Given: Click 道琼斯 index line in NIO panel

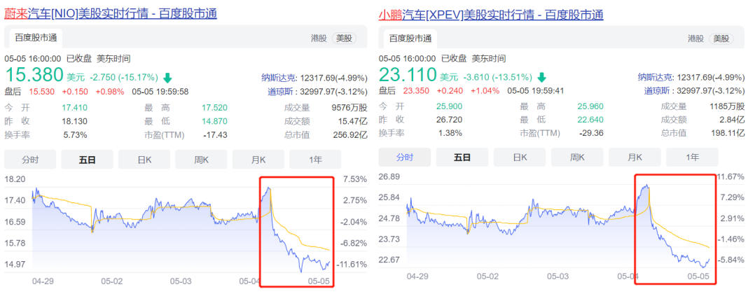Looking at the screenshot, I should tap(317, 92).
